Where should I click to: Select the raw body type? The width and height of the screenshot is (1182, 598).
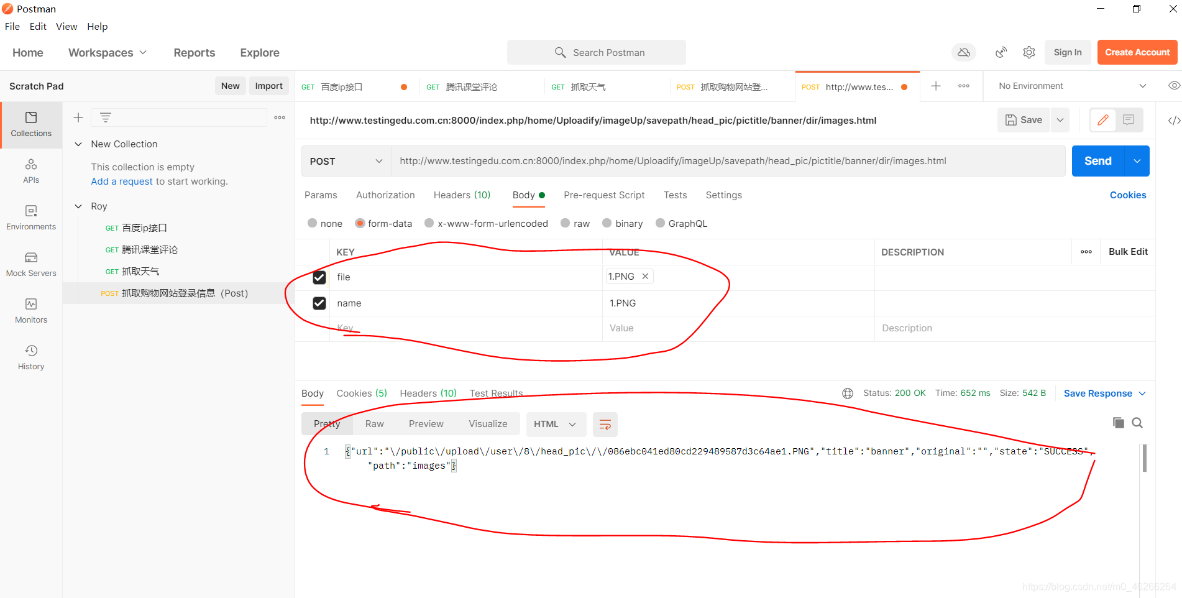tap(565, 223)
